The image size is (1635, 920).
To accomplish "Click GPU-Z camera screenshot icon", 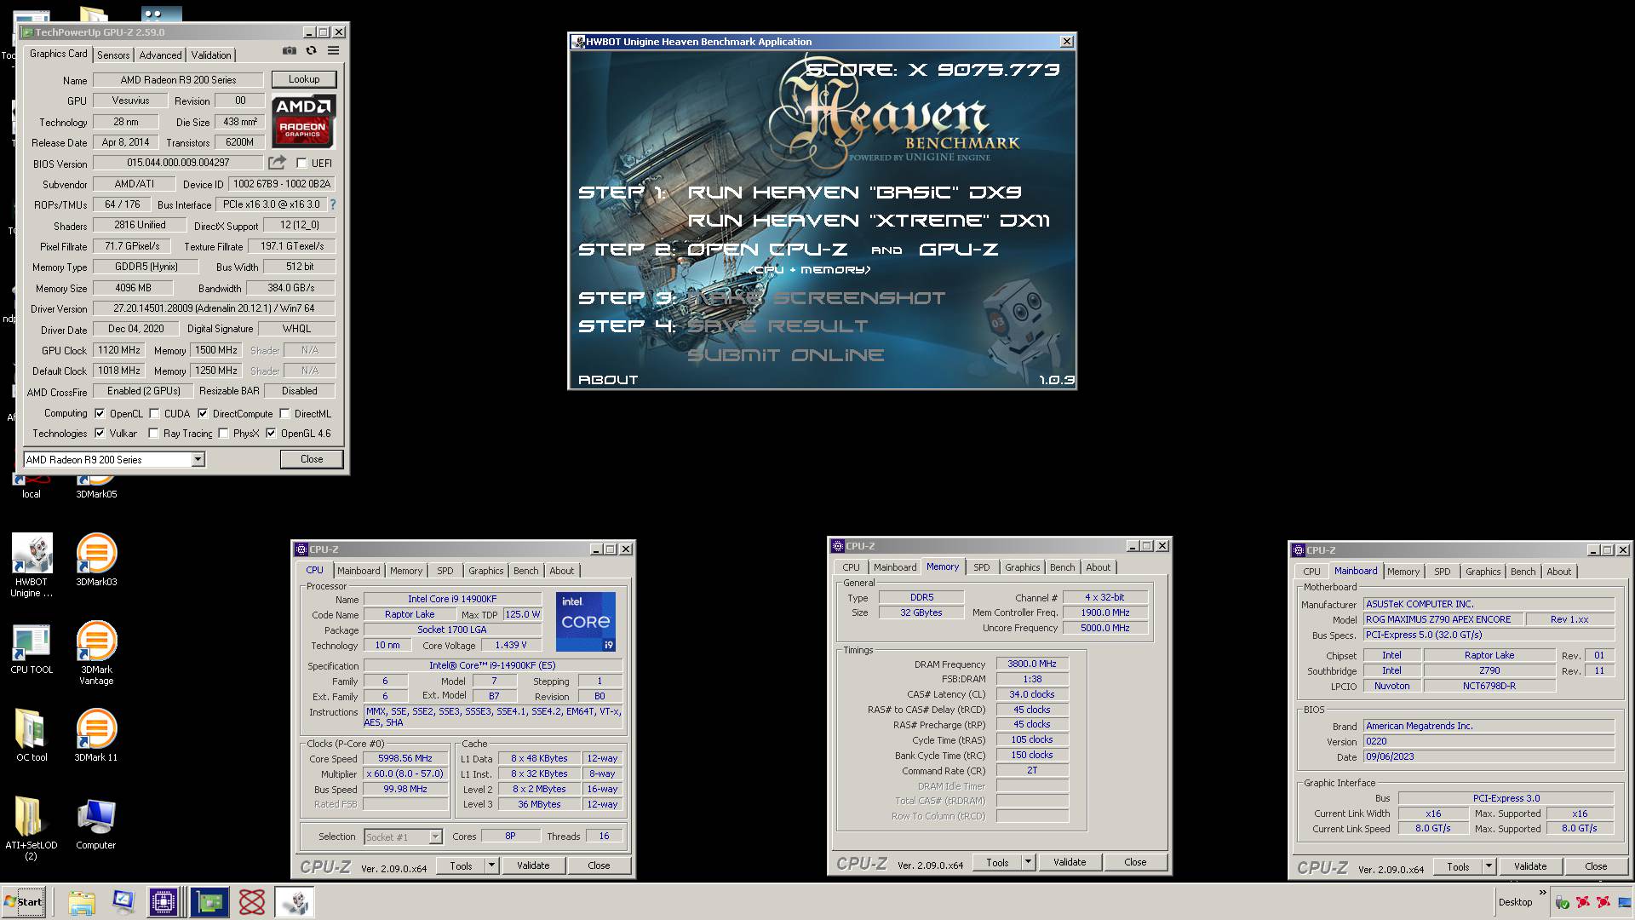I will 290,51.
